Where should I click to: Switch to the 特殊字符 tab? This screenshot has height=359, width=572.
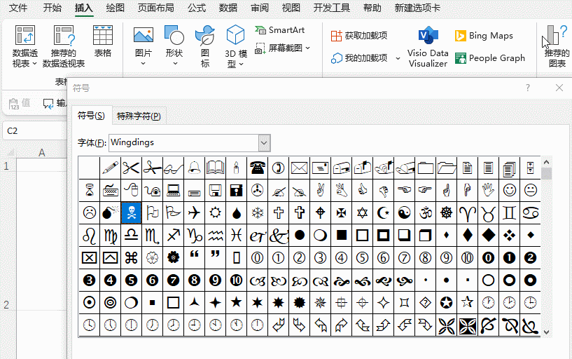(139, 116)
